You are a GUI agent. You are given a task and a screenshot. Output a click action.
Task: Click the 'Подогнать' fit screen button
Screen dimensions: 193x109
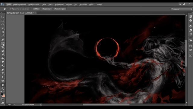(46, 9)
